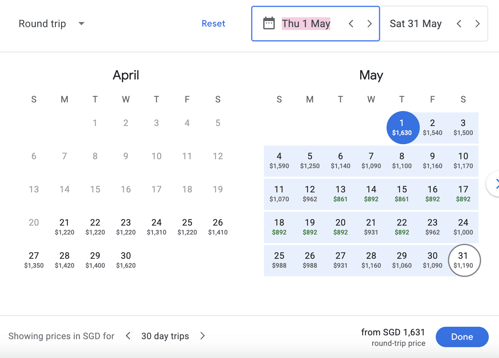The height and width of the screenshot is (358, 499).
Task: Shift departure date one day earlier
Action: click(x=351, y=24)
